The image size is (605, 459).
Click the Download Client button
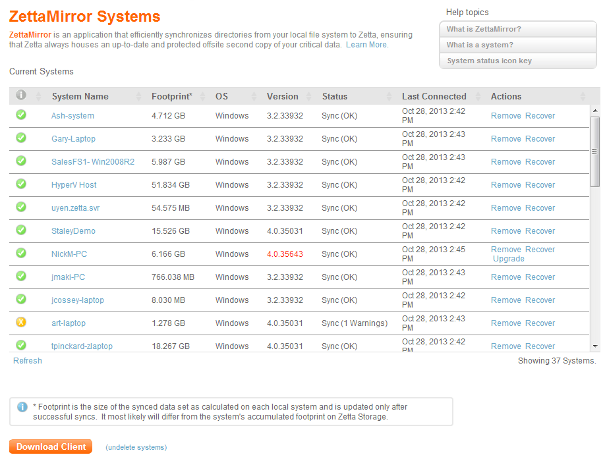click(51, 446)
